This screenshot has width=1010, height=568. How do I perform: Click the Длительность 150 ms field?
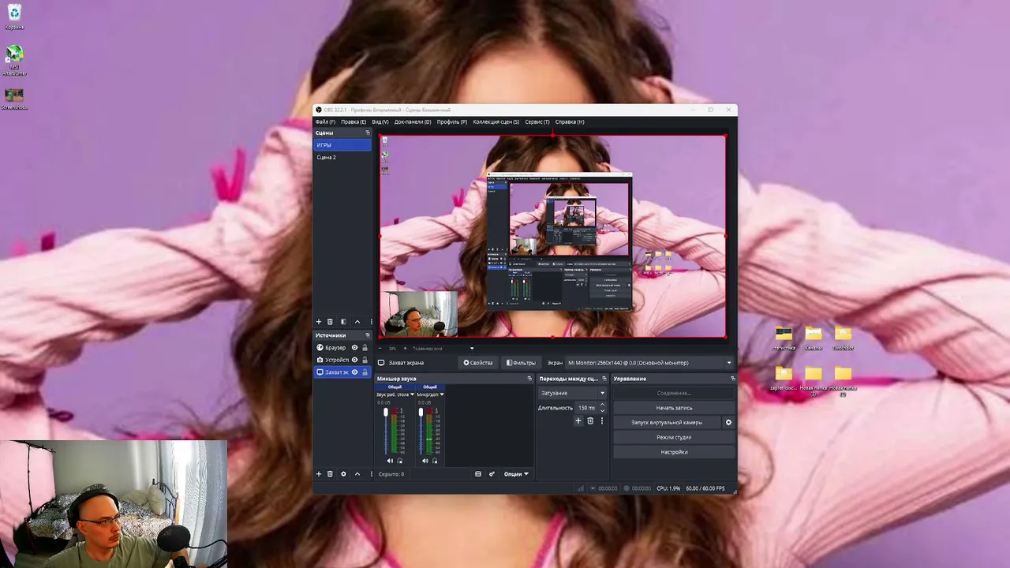click(586, 408)
